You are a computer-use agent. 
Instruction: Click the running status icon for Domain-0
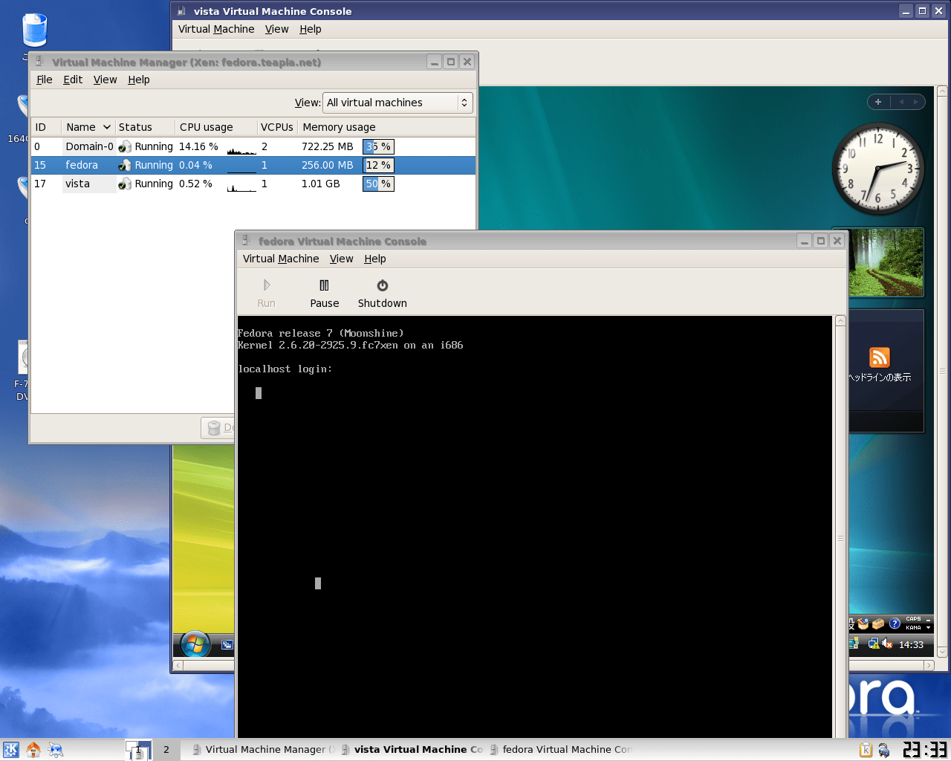pyautogui.click(x=125, y=146)
